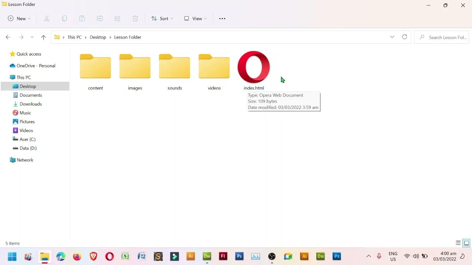The image size is (472, 265).
Task: Click the Paste toolbar icon
Action: [82, 18]
